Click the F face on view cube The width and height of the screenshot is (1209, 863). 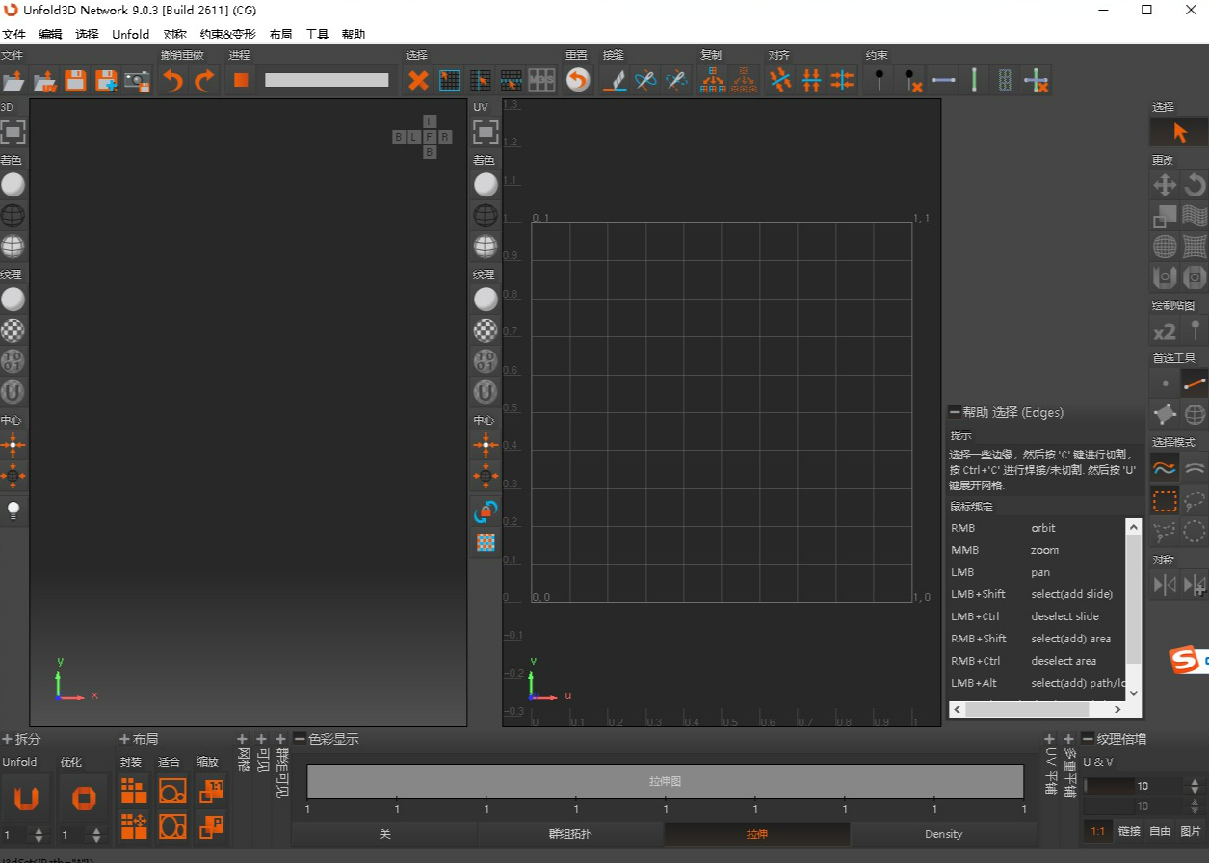tap(430, 137)
